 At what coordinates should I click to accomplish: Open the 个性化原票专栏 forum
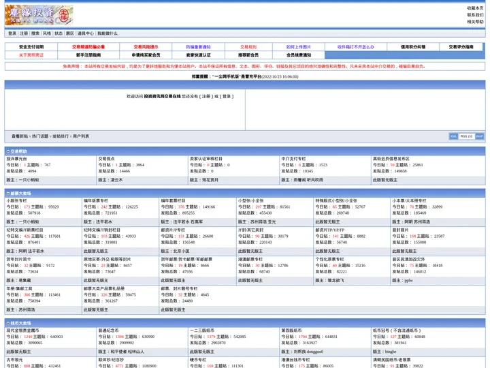pos(329,259)
